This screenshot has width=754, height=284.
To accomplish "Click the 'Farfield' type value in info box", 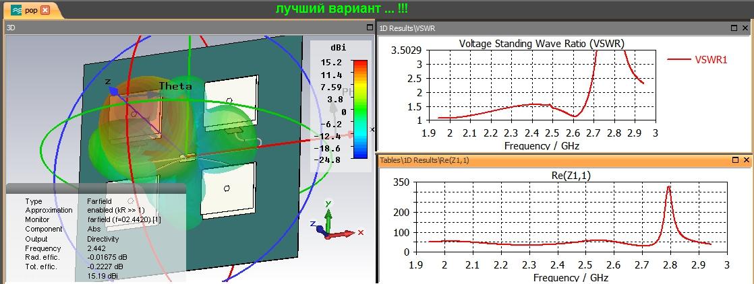I will (x=98, y=201).
